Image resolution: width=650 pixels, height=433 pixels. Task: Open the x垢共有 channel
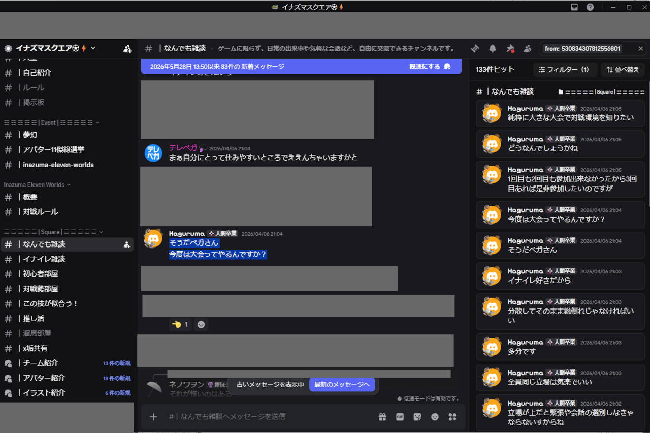tap(67, 348)
